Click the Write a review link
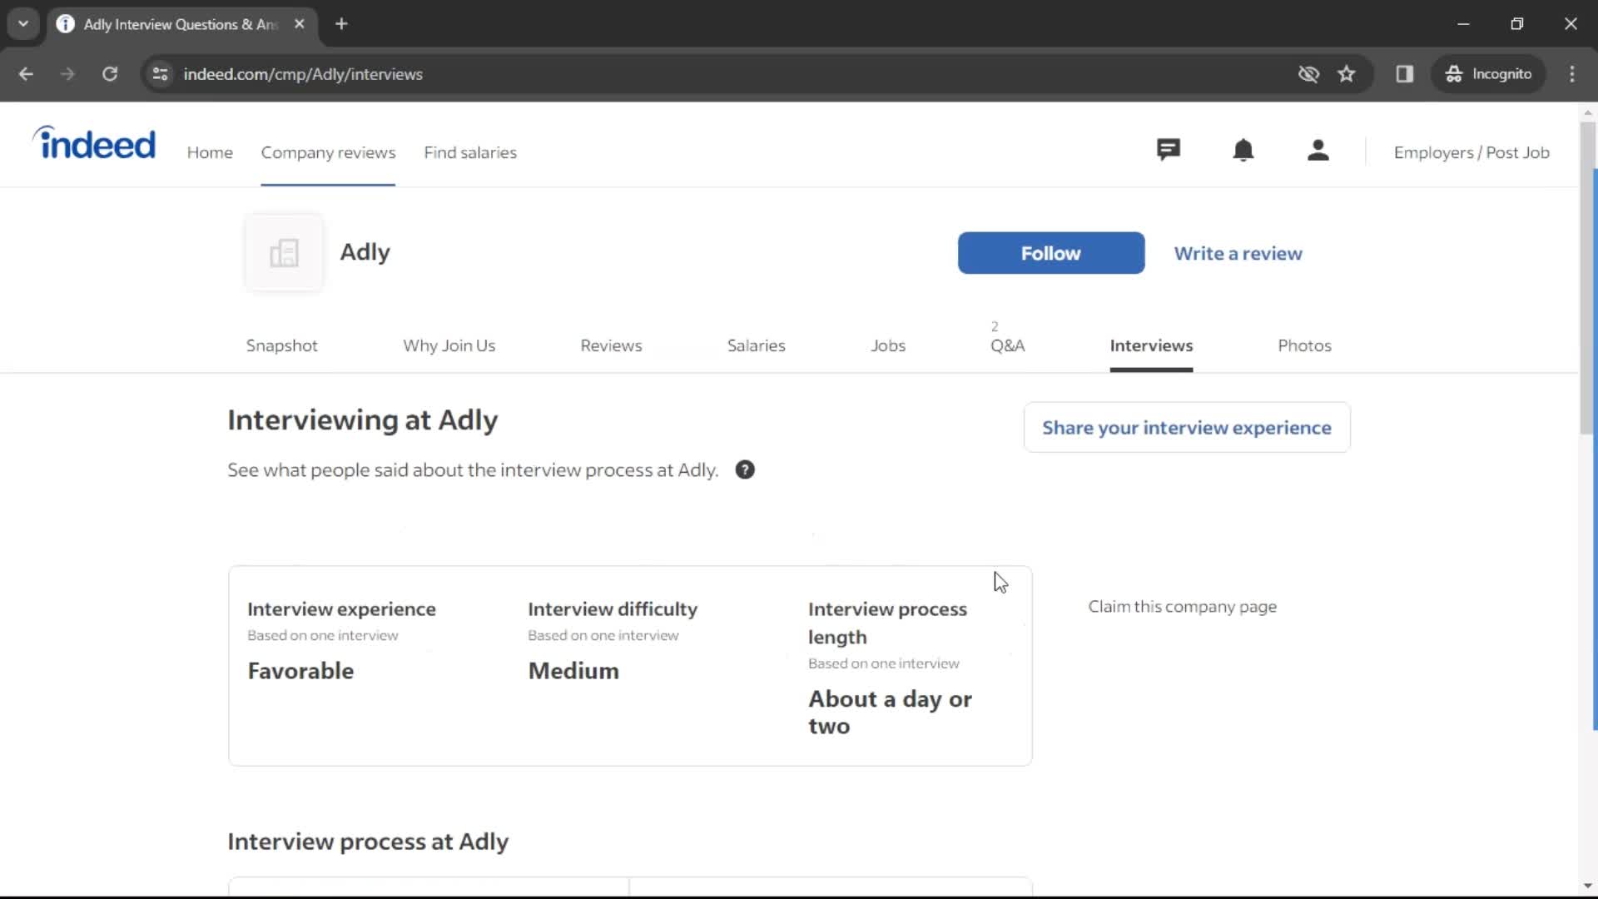Screen dimensions: 1598x899 pyautogui.click(x=1238, y=252)
